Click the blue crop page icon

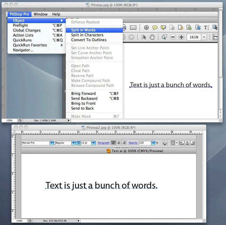tap(198, 27)
